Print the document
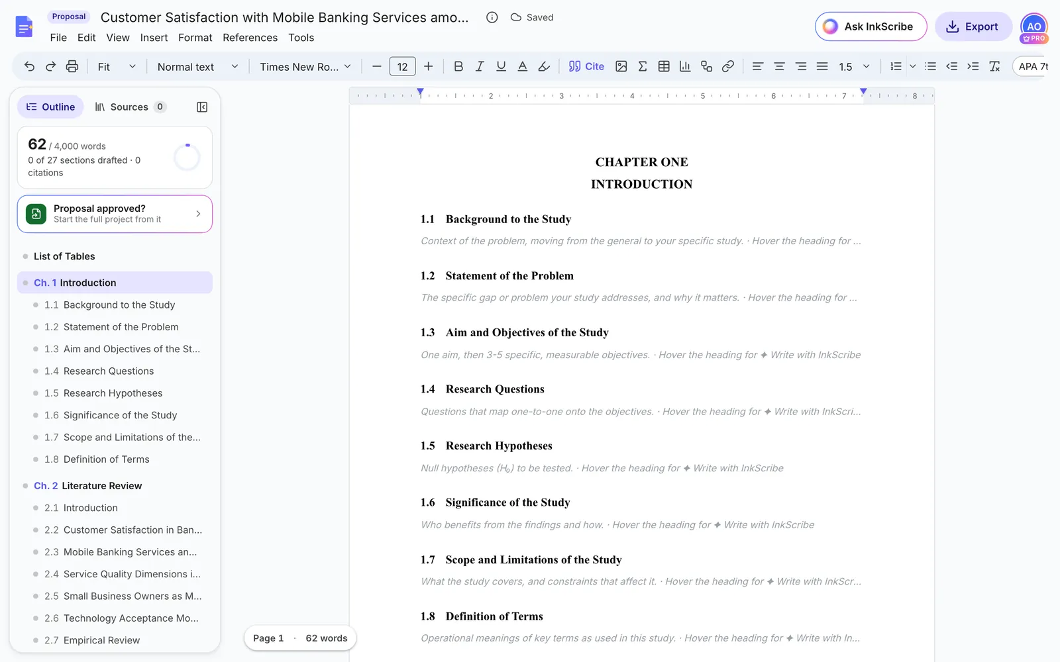The image size is (1060, 662). (x=72, y=66)
